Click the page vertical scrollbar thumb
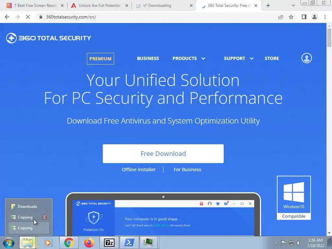Image resolution: width=332 pixels, height=249 pixels. (329, 38)
